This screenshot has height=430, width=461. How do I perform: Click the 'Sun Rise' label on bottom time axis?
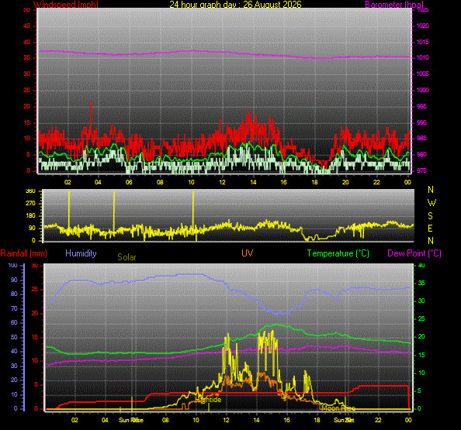point(131,420)
